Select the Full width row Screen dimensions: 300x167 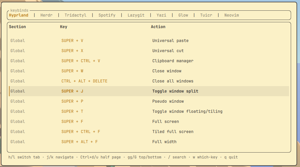pyautogui.click(x=149, y=142)
